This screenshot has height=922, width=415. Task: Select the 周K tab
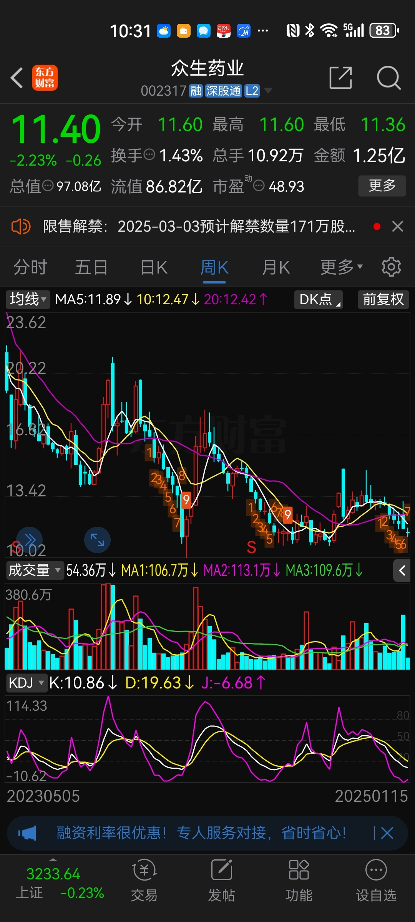(x=214, y=267)
